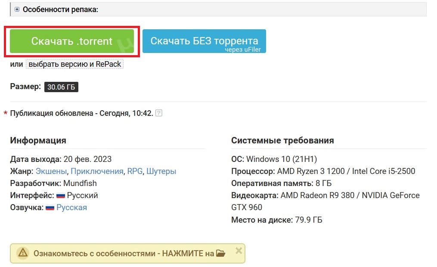Follow the Приключения genre link
This screenshot has width=437, height=267.
[97, 171]
